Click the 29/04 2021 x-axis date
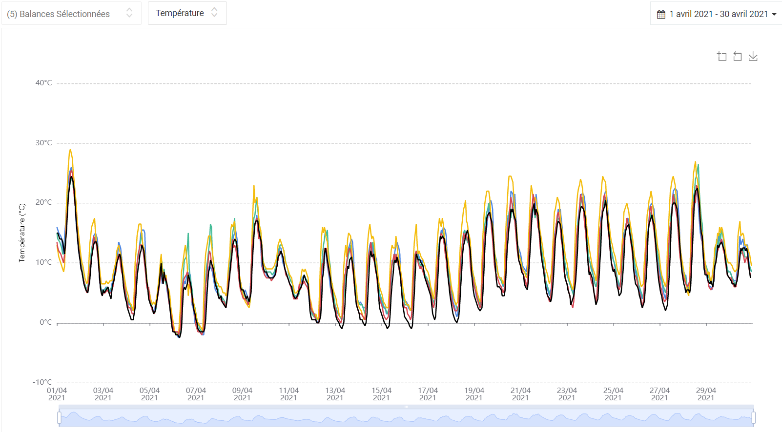The width and height of the screenshot is (782, 432). 706,394
